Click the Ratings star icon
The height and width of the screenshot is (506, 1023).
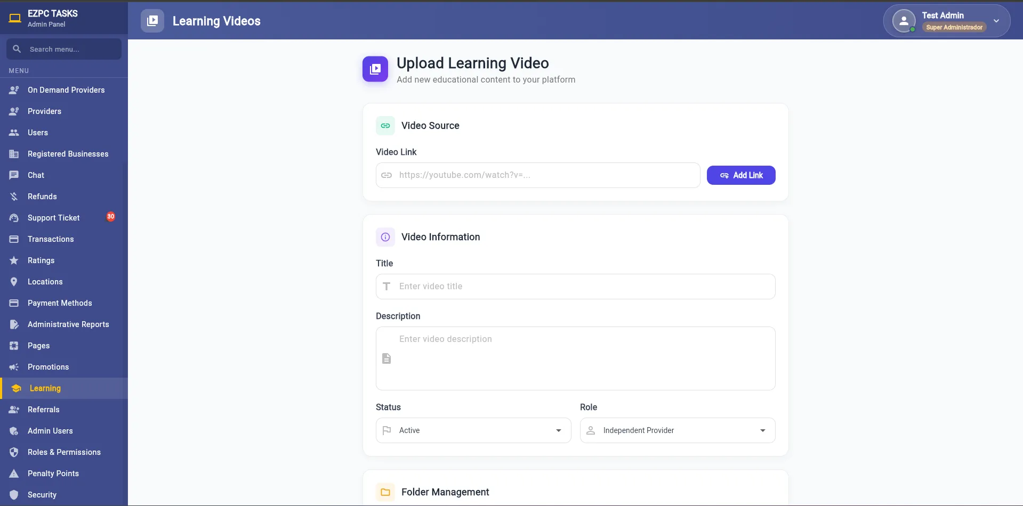pyautogui.click(x=14, y=260)
